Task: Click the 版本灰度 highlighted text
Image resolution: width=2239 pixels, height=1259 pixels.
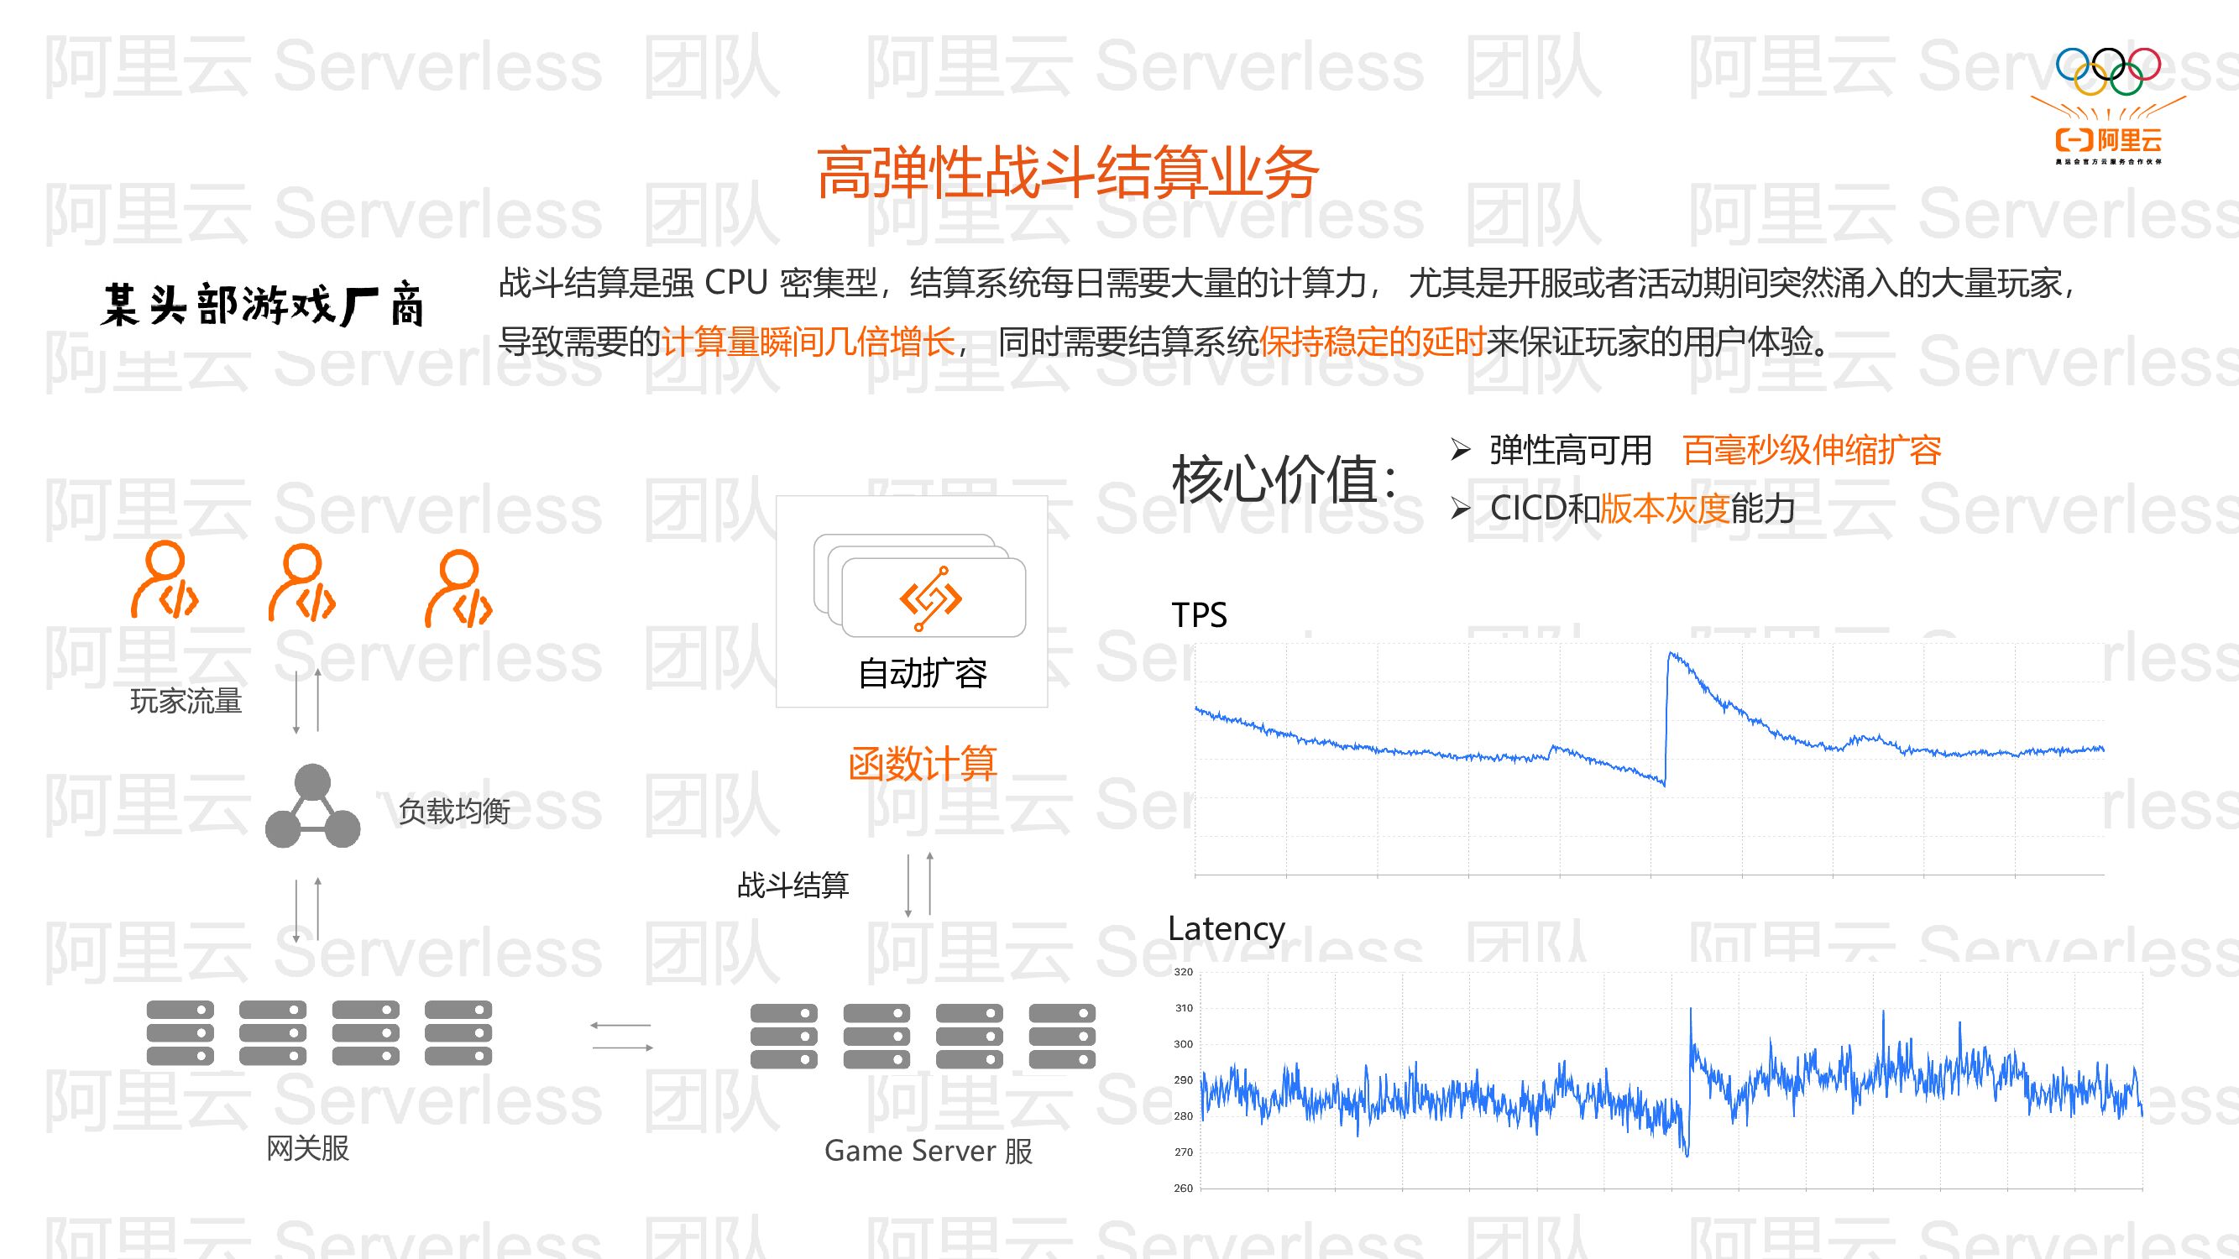Action: pos(1664,509)
